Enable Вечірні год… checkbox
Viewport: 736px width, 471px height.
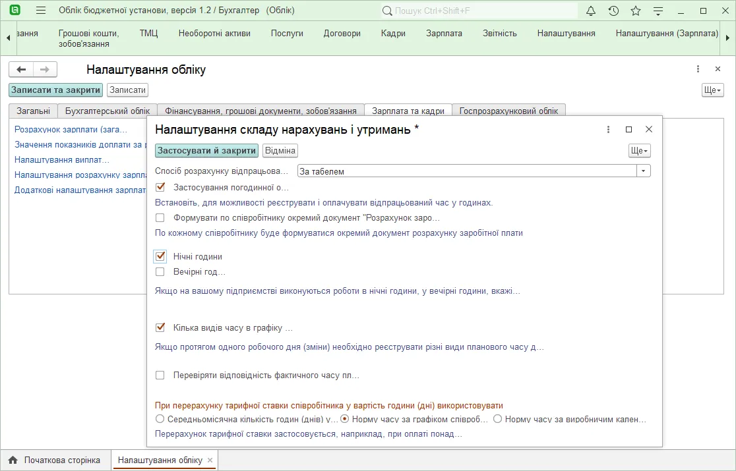pos(160,271)
